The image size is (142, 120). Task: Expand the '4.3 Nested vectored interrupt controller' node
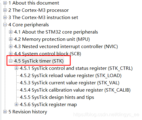click(11, 47)
